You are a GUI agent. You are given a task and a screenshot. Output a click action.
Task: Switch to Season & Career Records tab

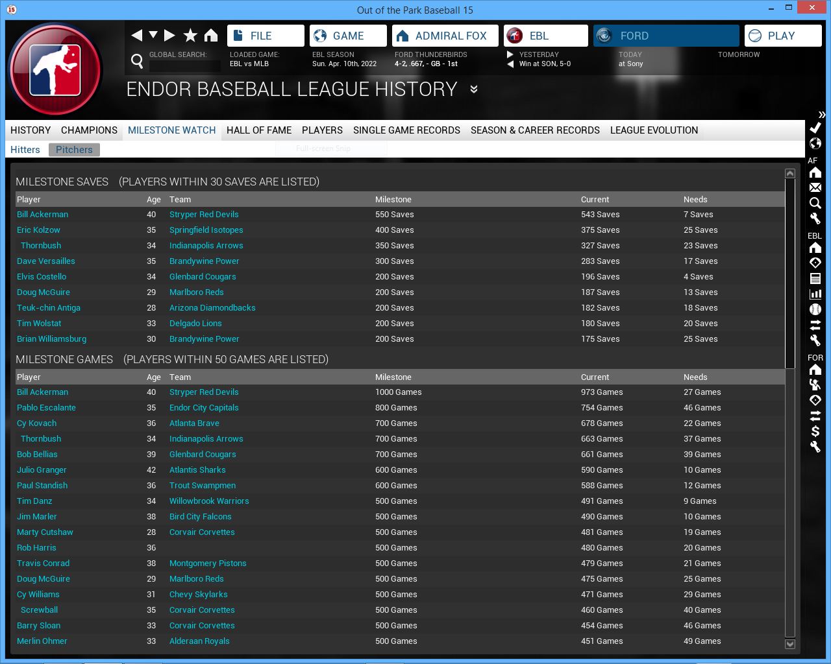click(535, 130)
